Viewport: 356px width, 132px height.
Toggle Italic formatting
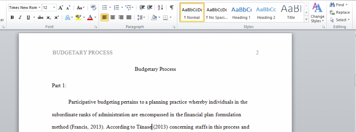tap(20, 17)
